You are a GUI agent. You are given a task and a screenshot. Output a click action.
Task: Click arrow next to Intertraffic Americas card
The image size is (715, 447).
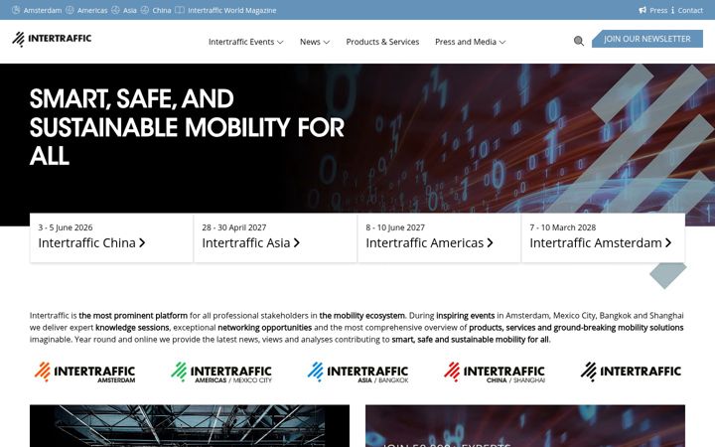491,242
